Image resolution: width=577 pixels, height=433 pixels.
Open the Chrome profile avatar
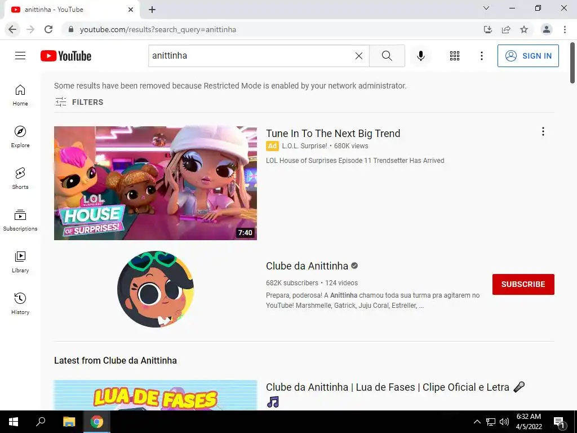547,29
